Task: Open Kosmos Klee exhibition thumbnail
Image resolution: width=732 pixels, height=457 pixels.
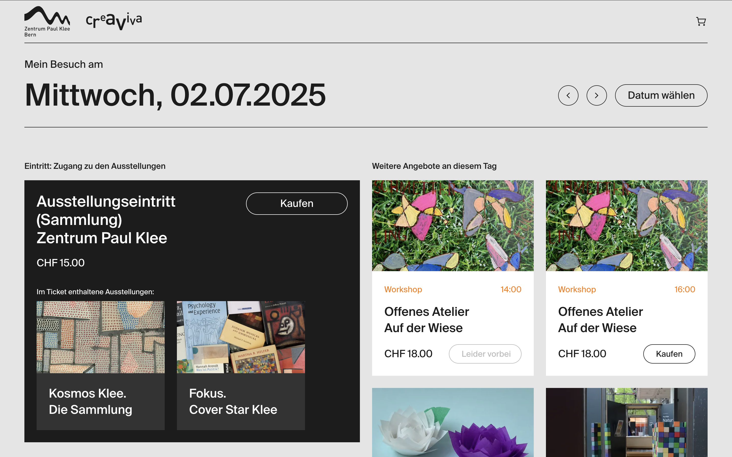Action: coord(100,337)
